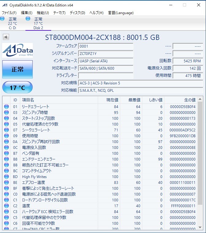Click the 現在値 column header
The image size is (206, 233).
(x=109, y=100)
